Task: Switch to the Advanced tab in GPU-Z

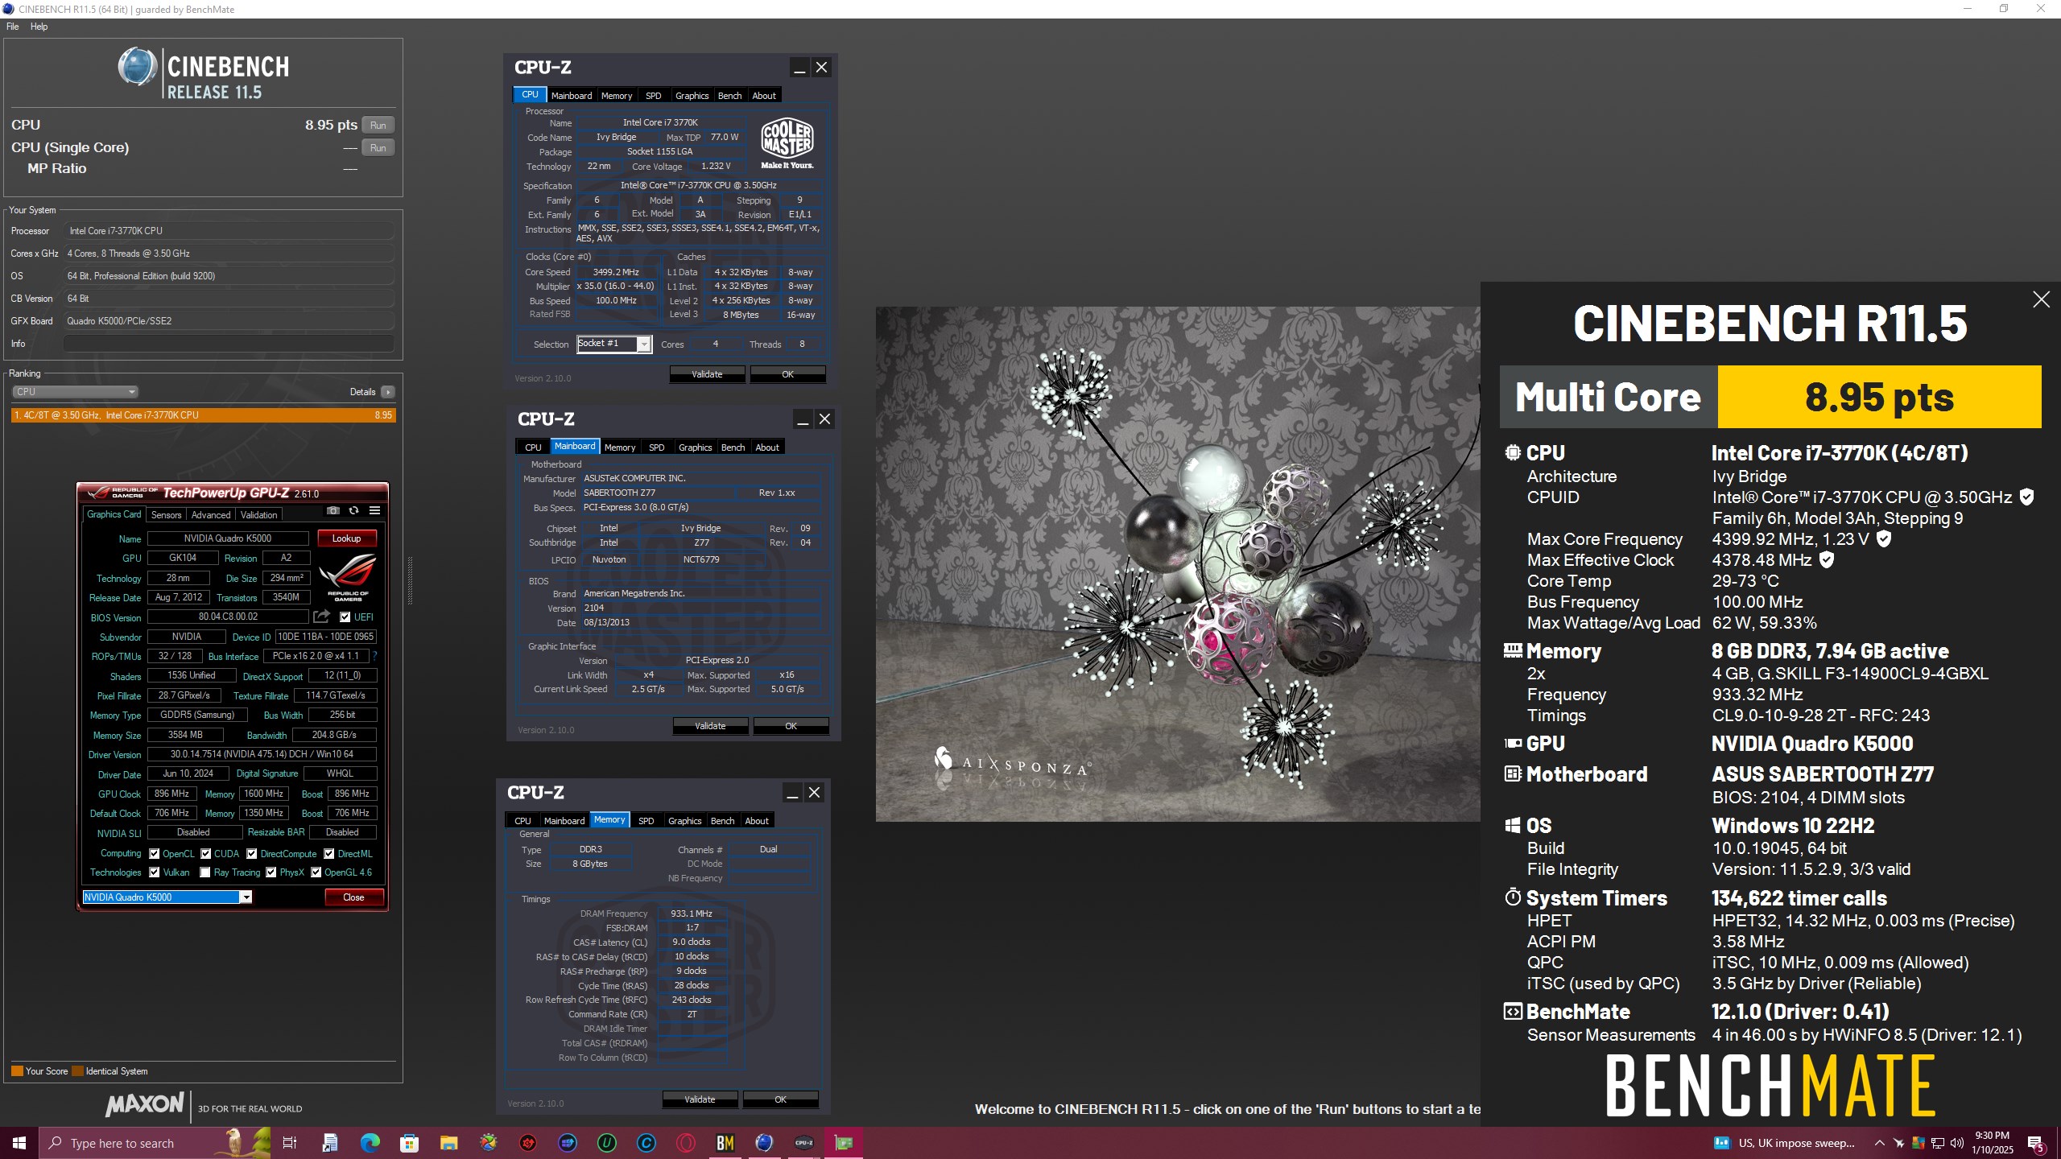Action: 211,515
